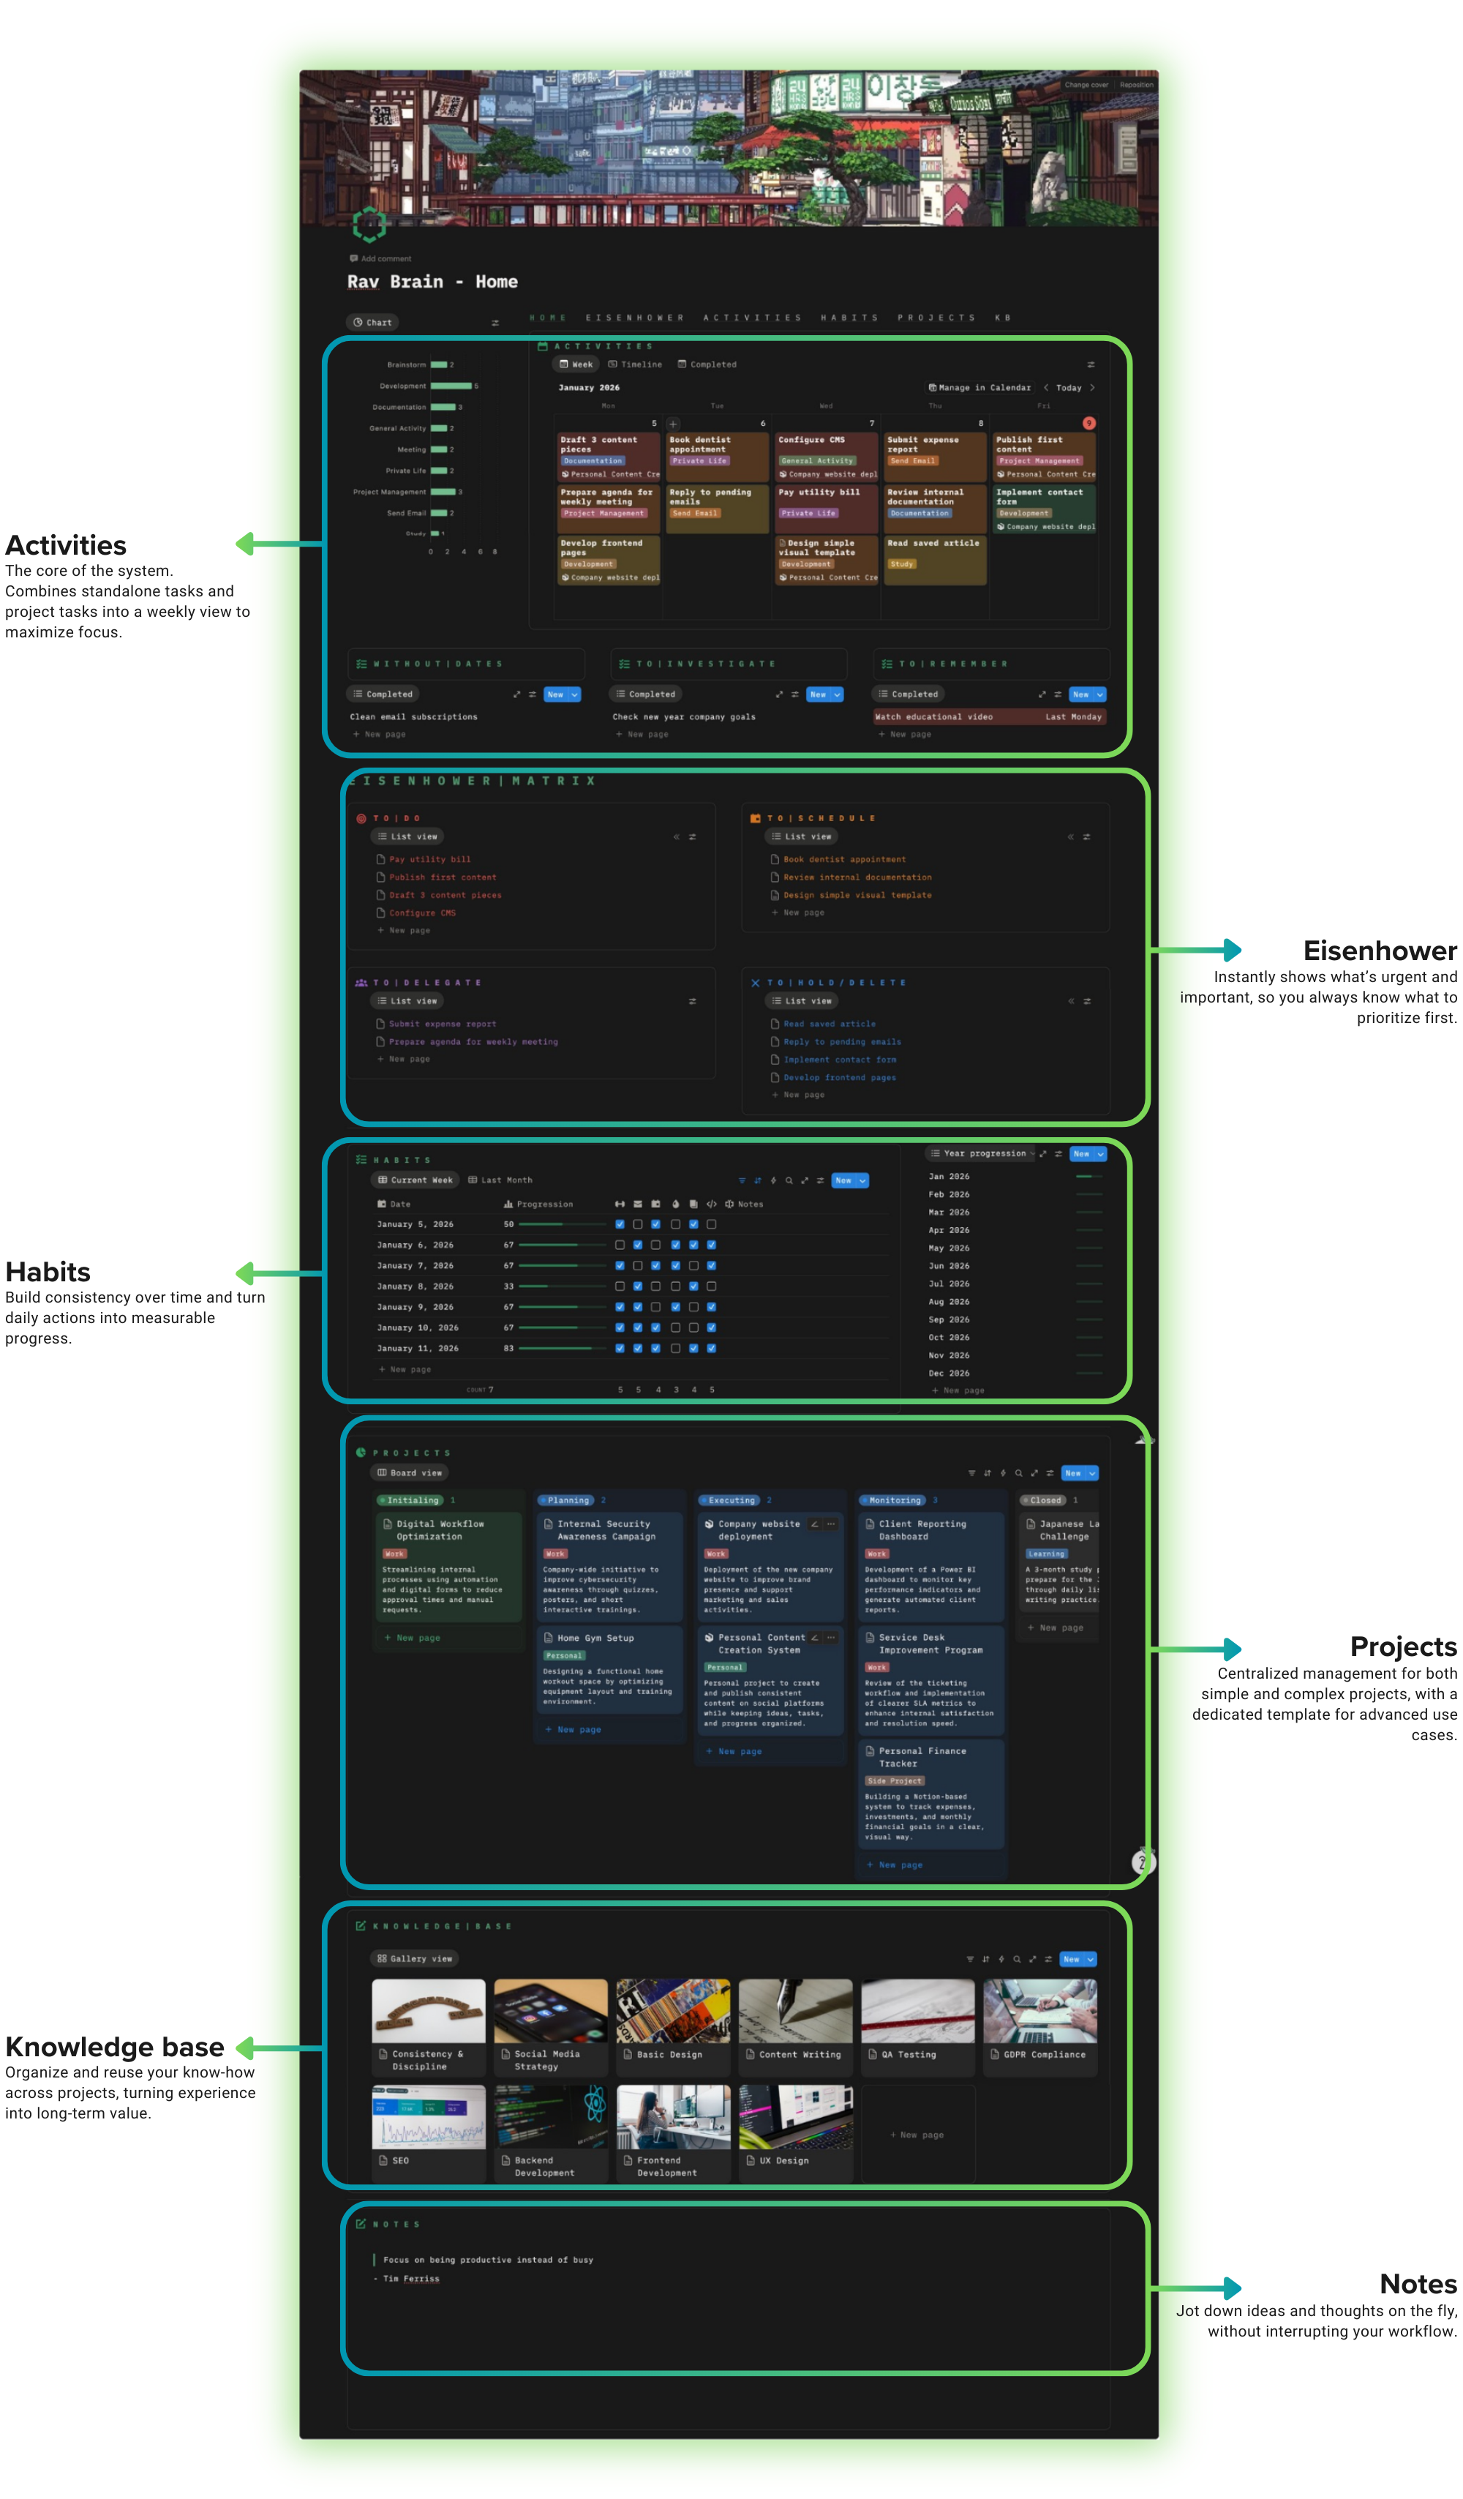The width and height of the screenshot is (1463, 2499).
Task: Click the Today button in the calendar
Action: (x=1069, y=388)
